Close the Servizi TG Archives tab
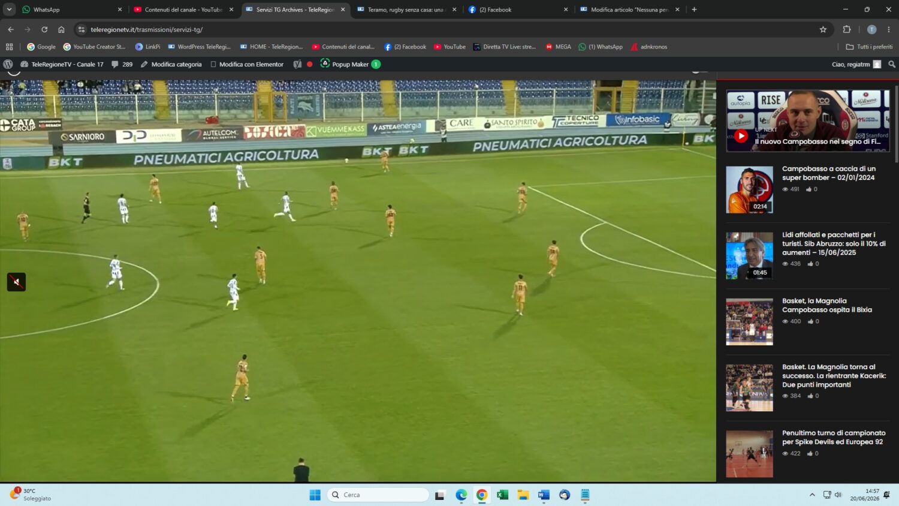This screenshot has height=506, width=899. [x=343, y=10]
